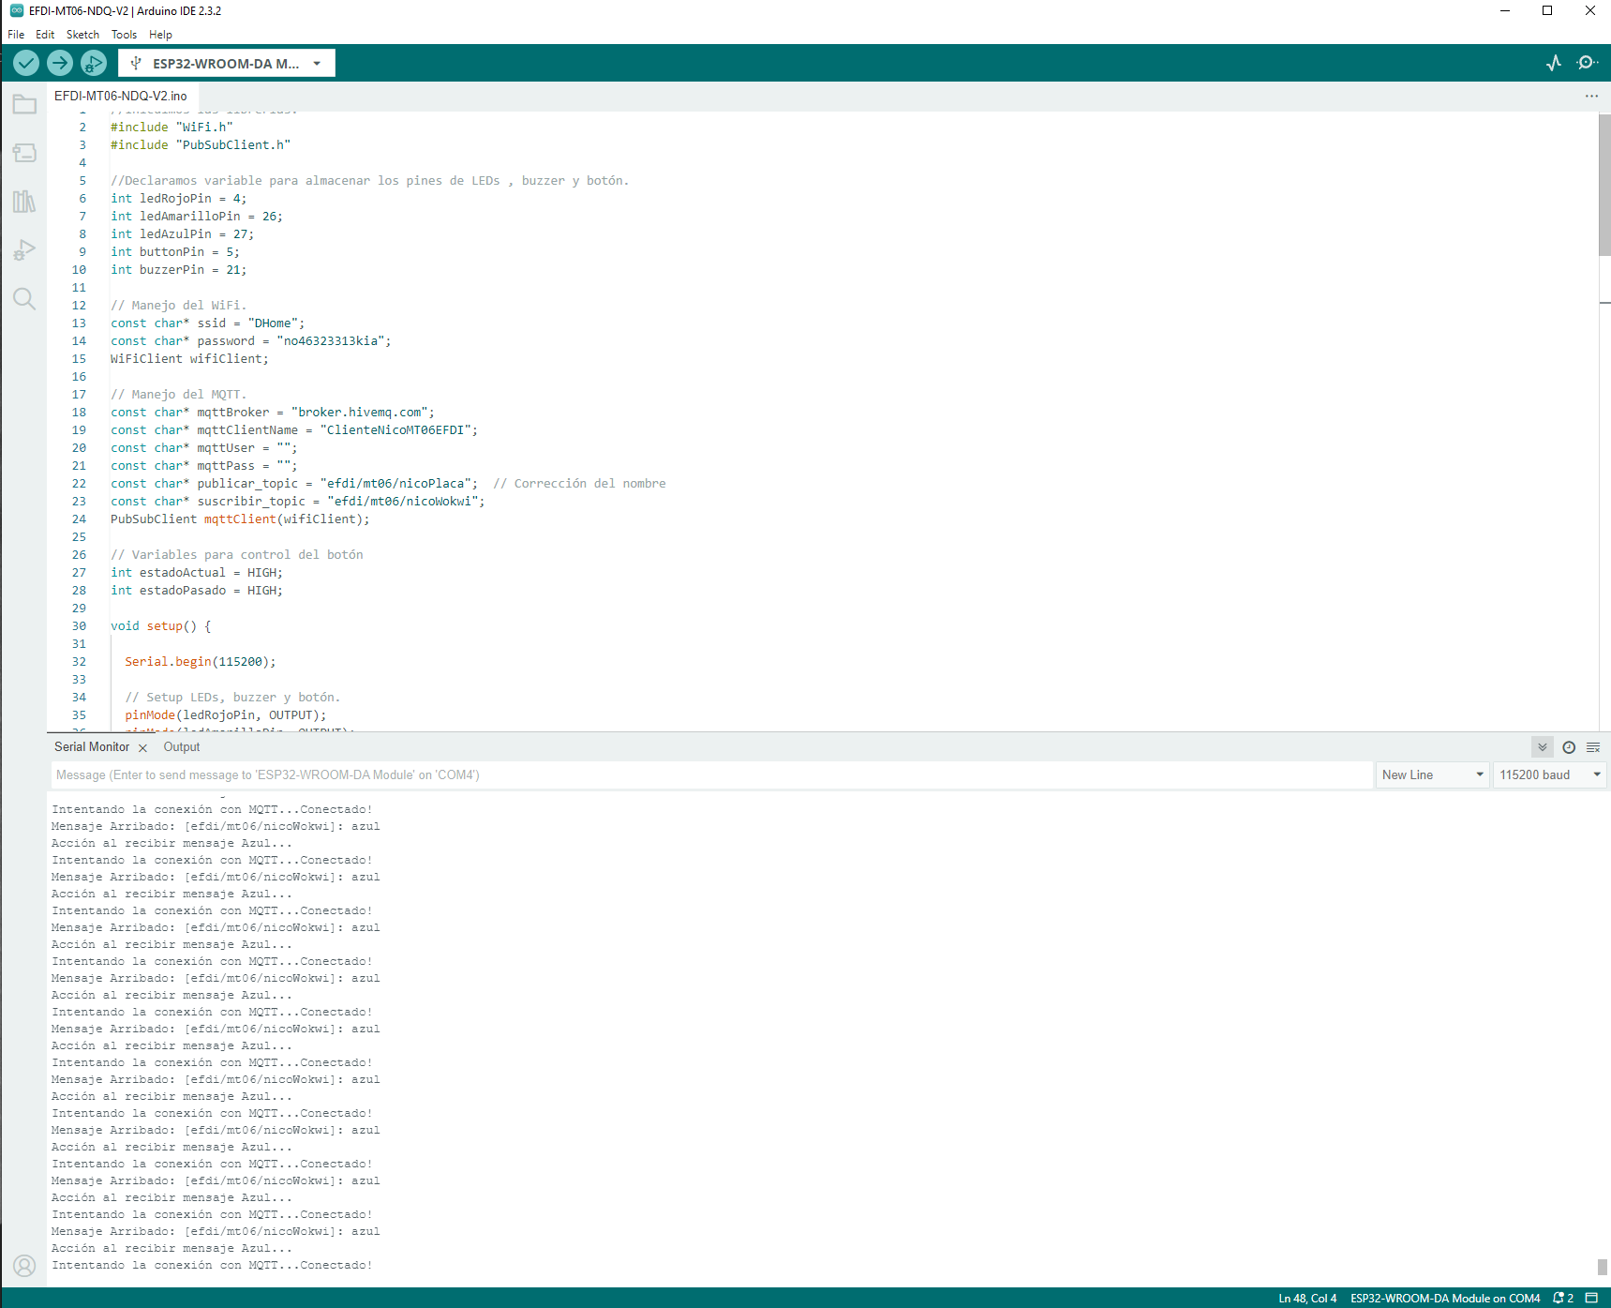1611x1308 pixels.
Task: Click the PubSubClient mqttClient(wifiClient) line
Action: point(240,519)
